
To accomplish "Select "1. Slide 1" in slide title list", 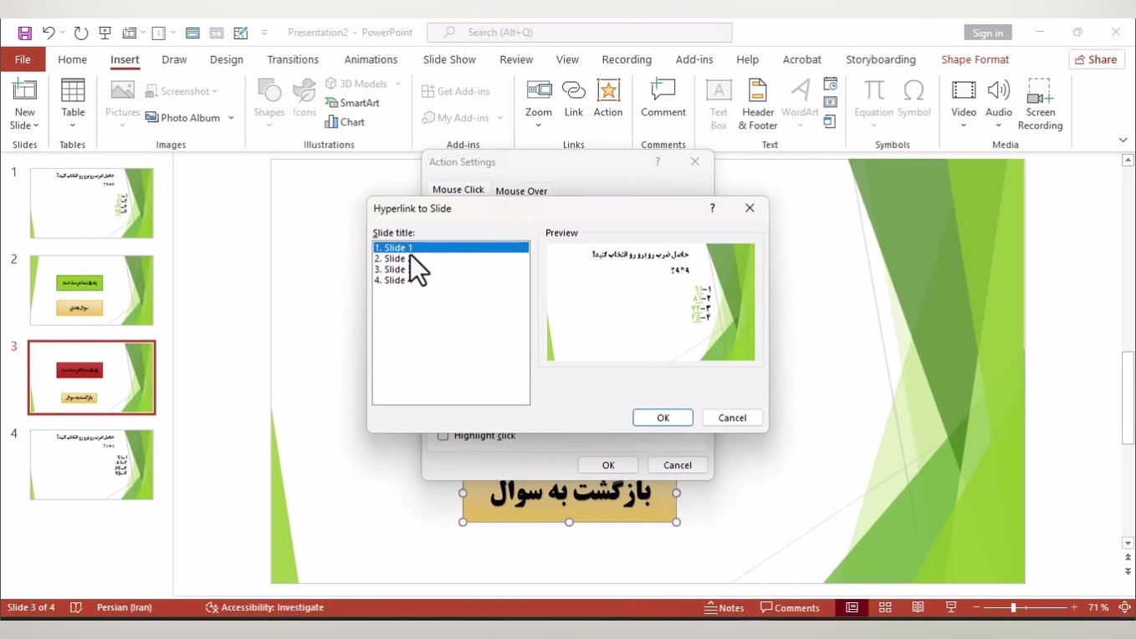I will [x=451, y=248].
